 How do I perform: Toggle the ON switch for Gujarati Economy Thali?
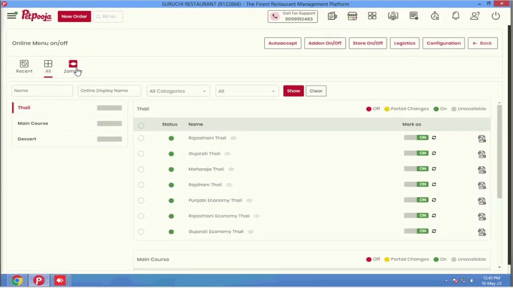[416, 231]
